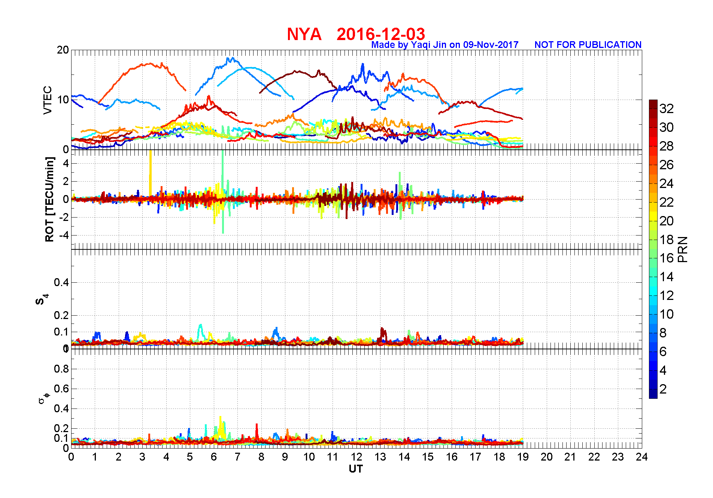
Task: Click the colorbar tick label 6
Action: tap(663, 352)
